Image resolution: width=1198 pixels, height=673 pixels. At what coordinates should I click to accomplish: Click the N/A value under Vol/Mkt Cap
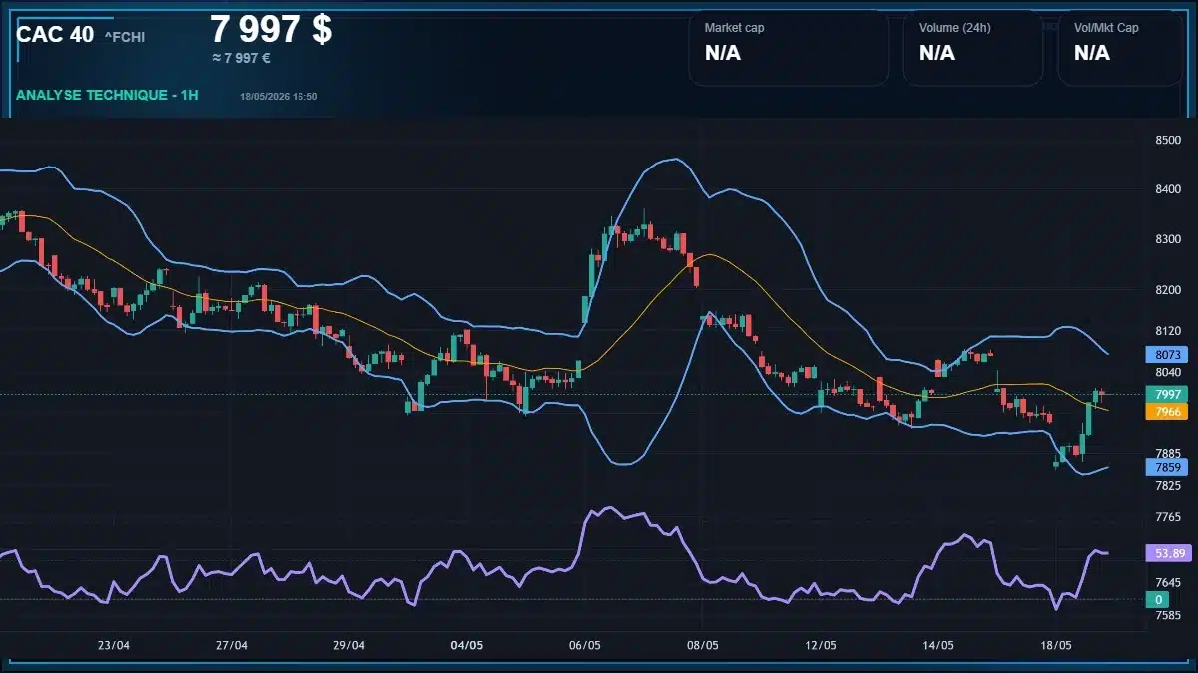[1092, 54]
